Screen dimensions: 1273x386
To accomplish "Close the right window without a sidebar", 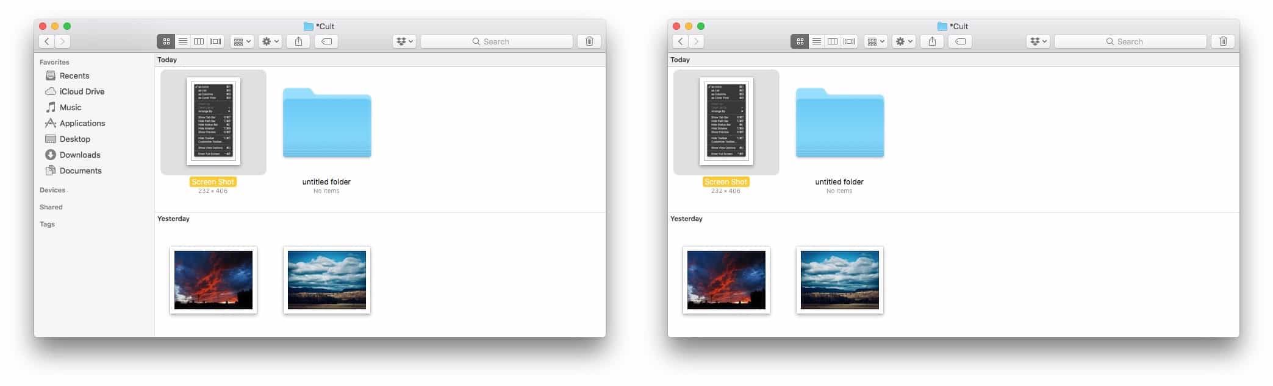I will 676,26.
